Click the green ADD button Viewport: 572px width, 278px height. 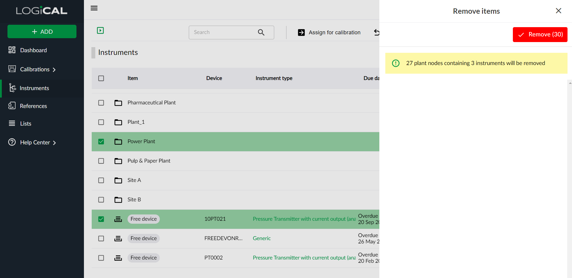pos(42,31)
